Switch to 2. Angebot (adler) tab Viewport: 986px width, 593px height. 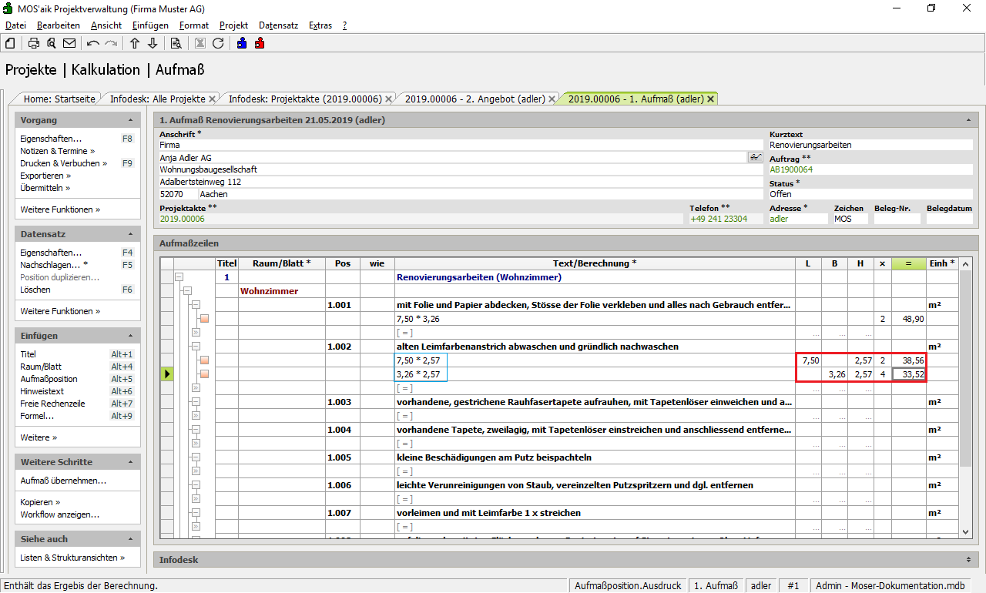475,99
